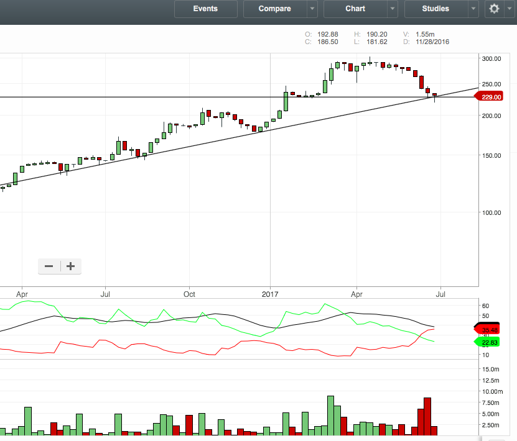Expand the Compare dropdown arrow
The height and width of the screenshot is (441, 517).
(x=312, y=9)
